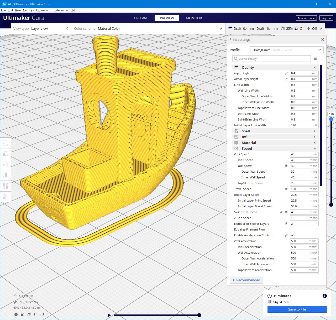Close the Print settings panel
The image size is (336, 320).
(x=323, y=39)
